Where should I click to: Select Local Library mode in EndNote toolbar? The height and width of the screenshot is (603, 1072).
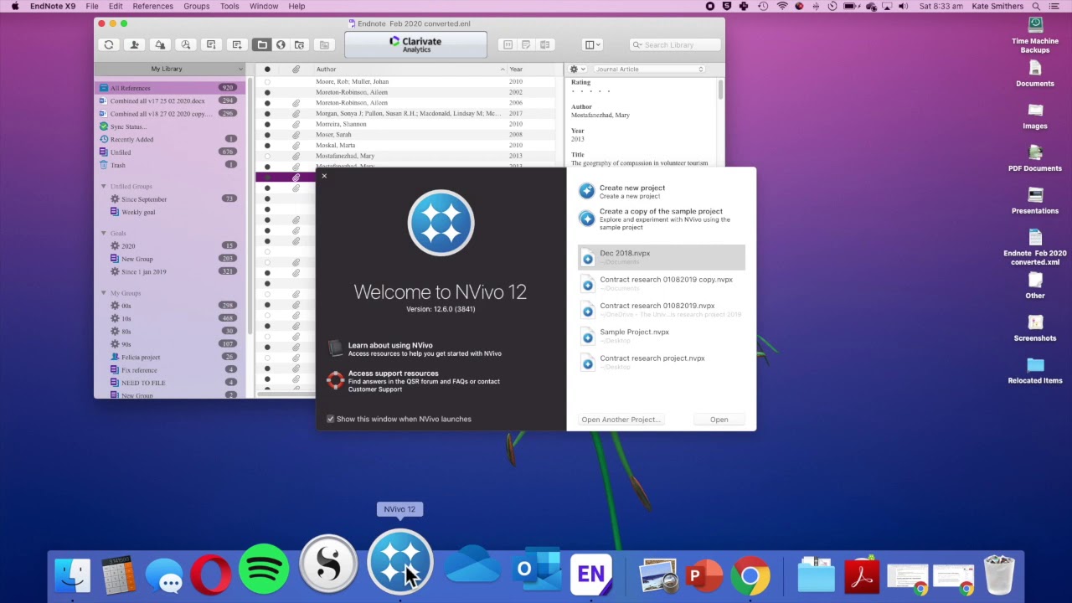click(x=262, y=44)
